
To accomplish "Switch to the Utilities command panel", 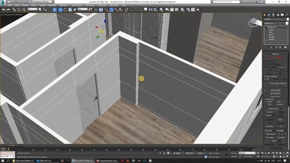I will 287,15.
